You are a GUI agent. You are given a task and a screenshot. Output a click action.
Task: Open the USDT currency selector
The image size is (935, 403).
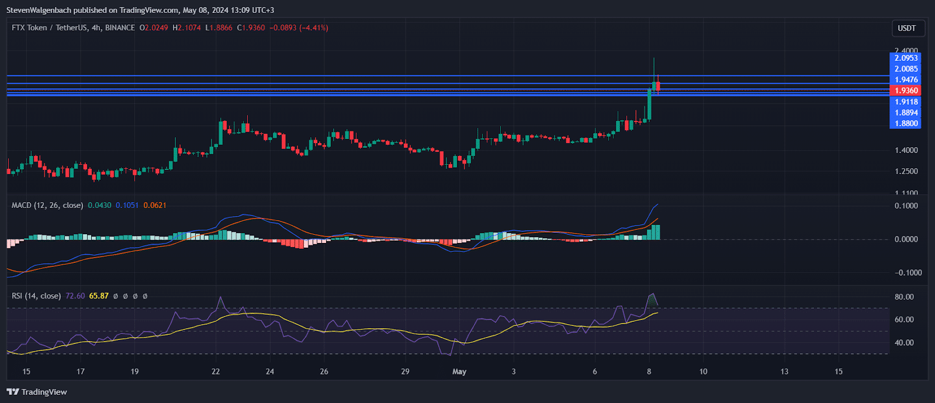(x=906, y=28)
